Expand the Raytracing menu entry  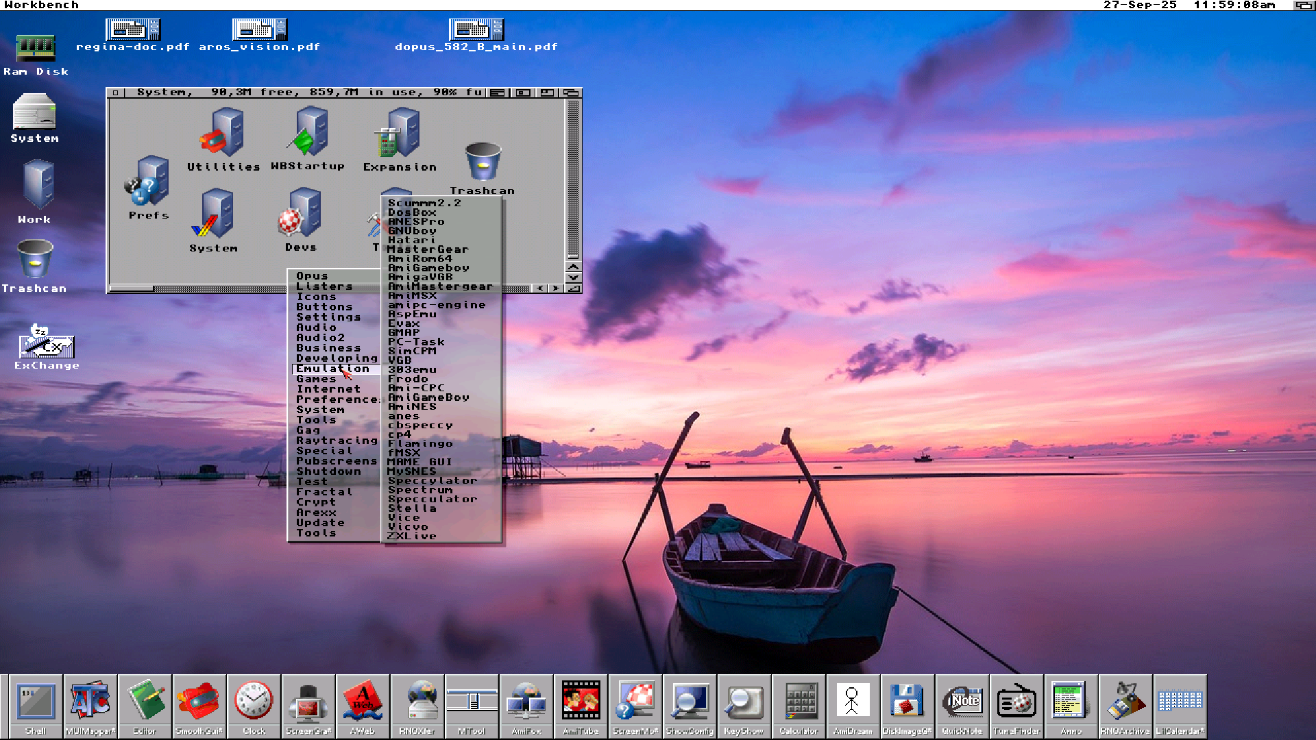tap(337, 441)
